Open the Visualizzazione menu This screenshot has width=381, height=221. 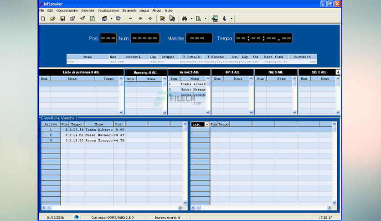click(108, 11)
